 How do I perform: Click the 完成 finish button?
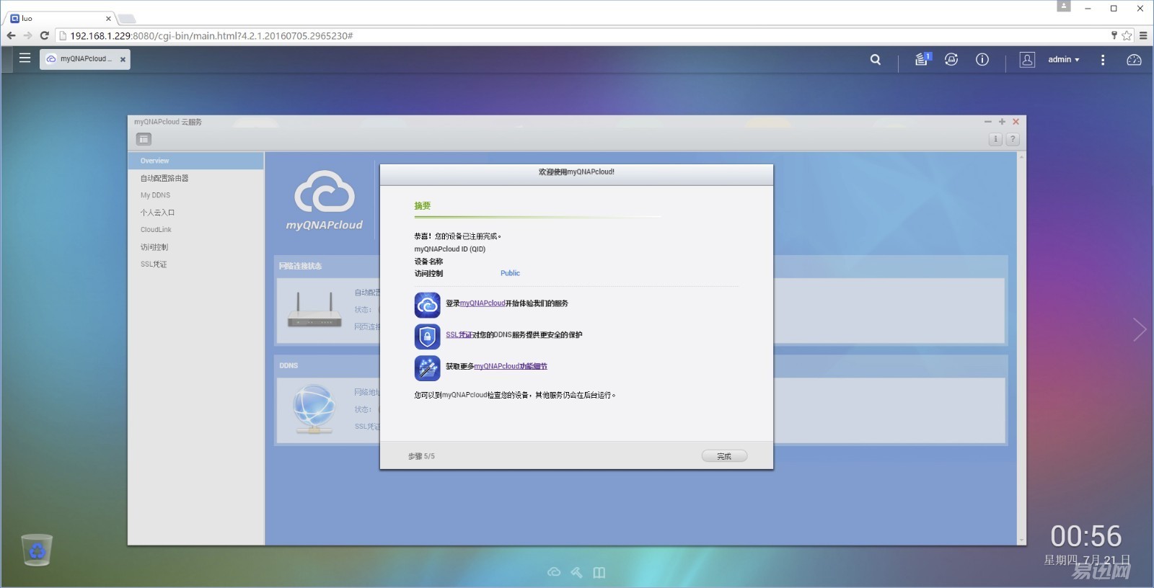(x=723, y=456)
